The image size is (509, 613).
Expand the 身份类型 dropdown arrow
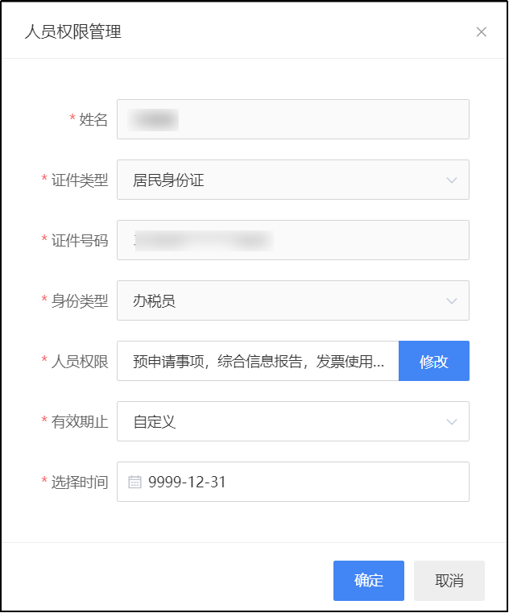(452, 301)
